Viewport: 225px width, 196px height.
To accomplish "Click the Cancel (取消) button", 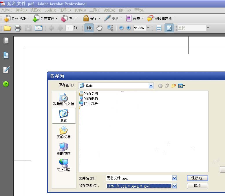I will (197, 186).
